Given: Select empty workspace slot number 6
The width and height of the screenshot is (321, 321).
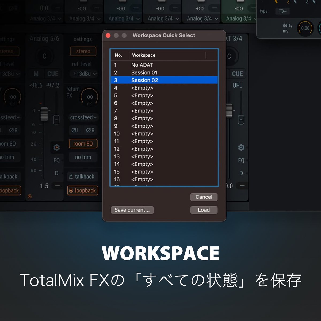Looking at the screenshot, I should pos(164,103).
